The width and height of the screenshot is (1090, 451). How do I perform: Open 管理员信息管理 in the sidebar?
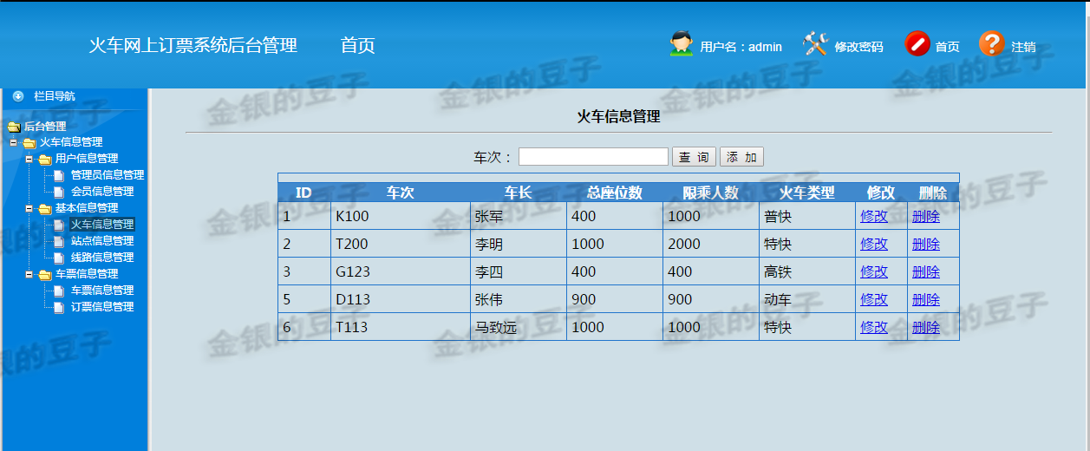[108, 175]
